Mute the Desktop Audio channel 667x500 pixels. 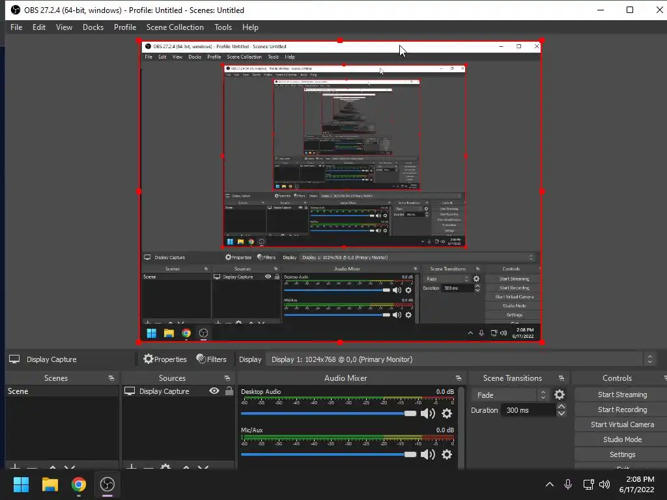[x=427, y=413]
